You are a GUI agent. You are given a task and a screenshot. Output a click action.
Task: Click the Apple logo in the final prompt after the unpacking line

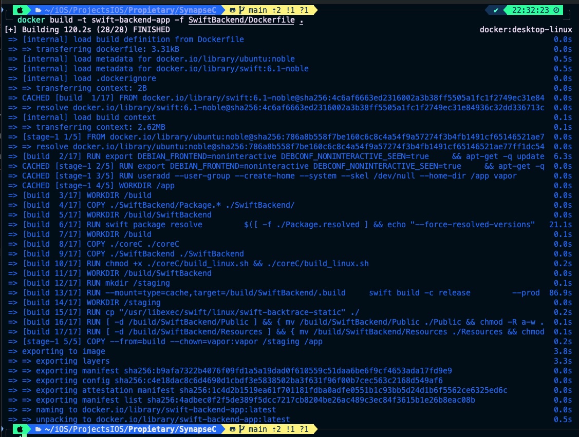[20, 429]
